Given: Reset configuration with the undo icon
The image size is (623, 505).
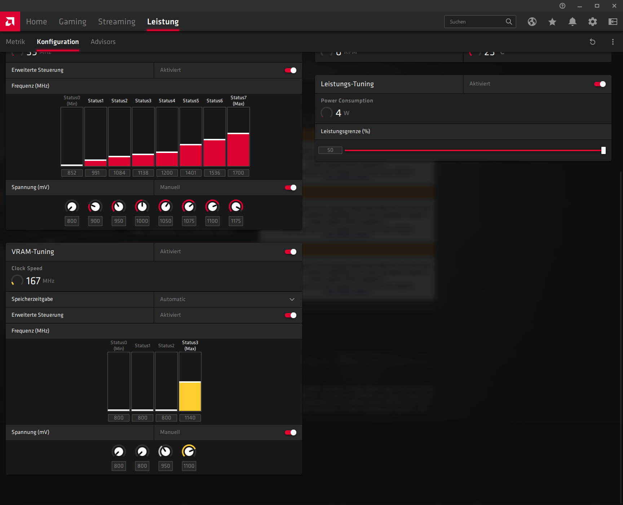Looking at the screenshot, I should tap(592, 41).
